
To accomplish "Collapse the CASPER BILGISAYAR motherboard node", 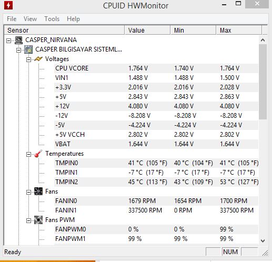I will click(x=18, y=51).
